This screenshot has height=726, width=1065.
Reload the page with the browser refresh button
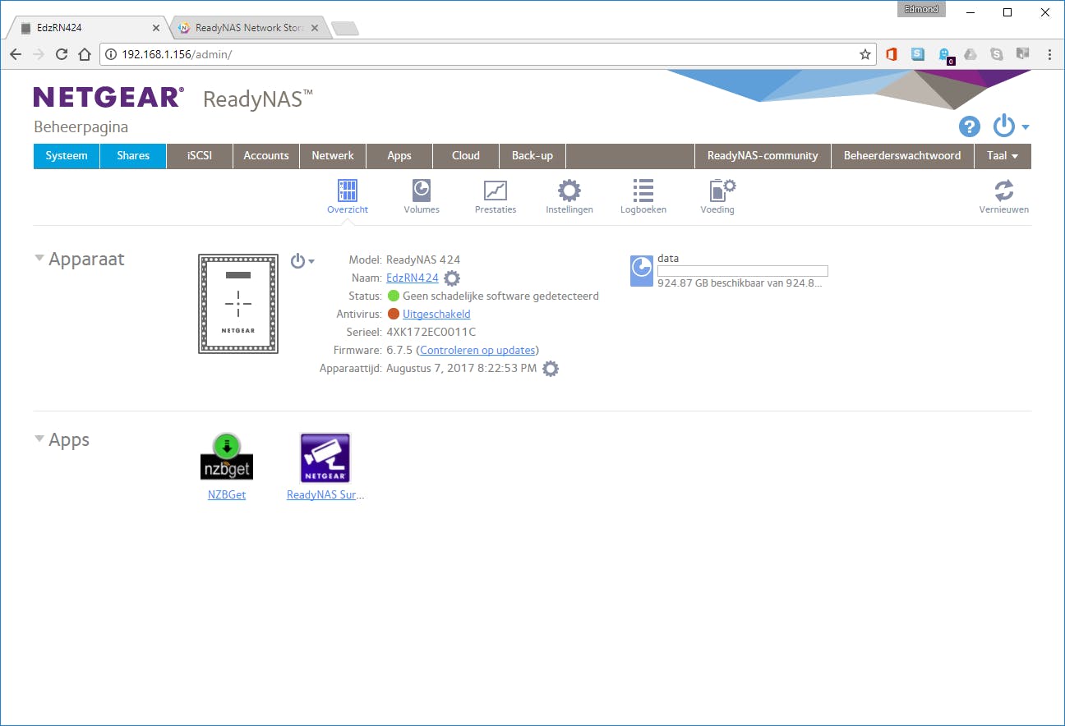pyautogui.click(x=62, y=54)
